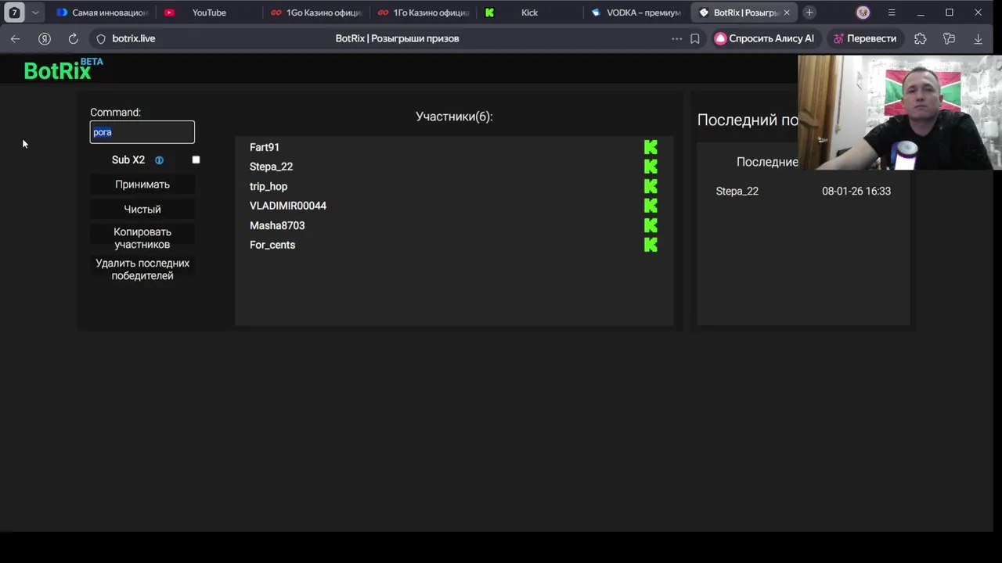Click participant name trip_hop
This screenshot has width=1002, height=563.
pyautogui.click(x=269, y=186)
